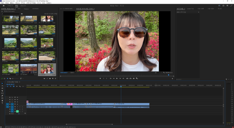The width and height of the screenshot is (234, 128).
Task: Open the 맞추기 zoom level dropdown
Action: 74,73
